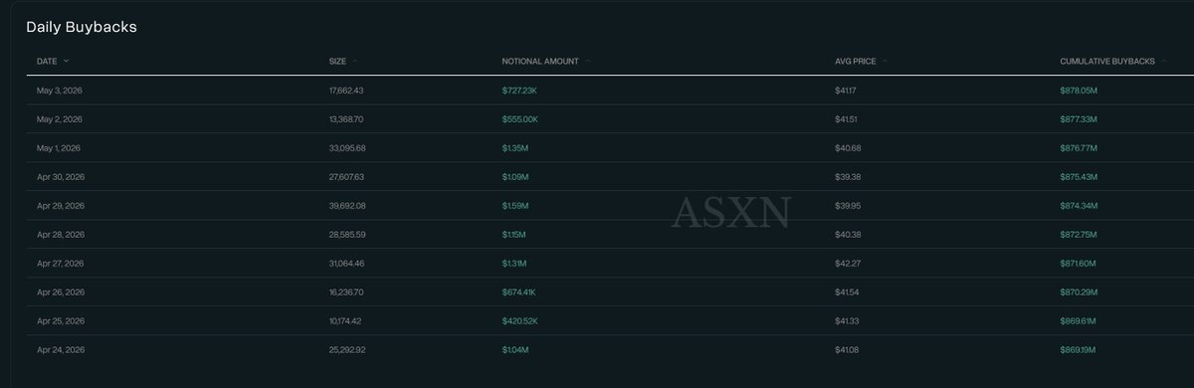
Task: Click cumulative buybacks $870.29M
Action: 1079,292
